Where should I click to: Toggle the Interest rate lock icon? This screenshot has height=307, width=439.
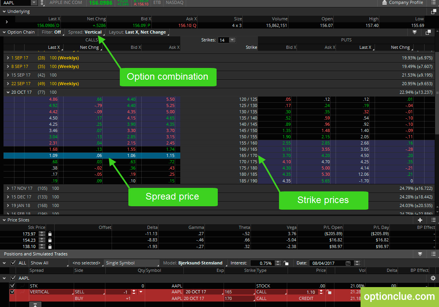[x=286, y=263]
